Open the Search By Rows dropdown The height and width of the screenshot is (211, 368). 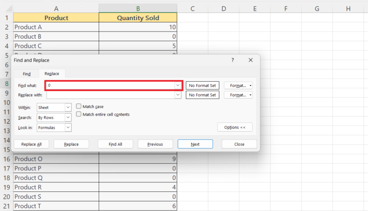point(68,117)
